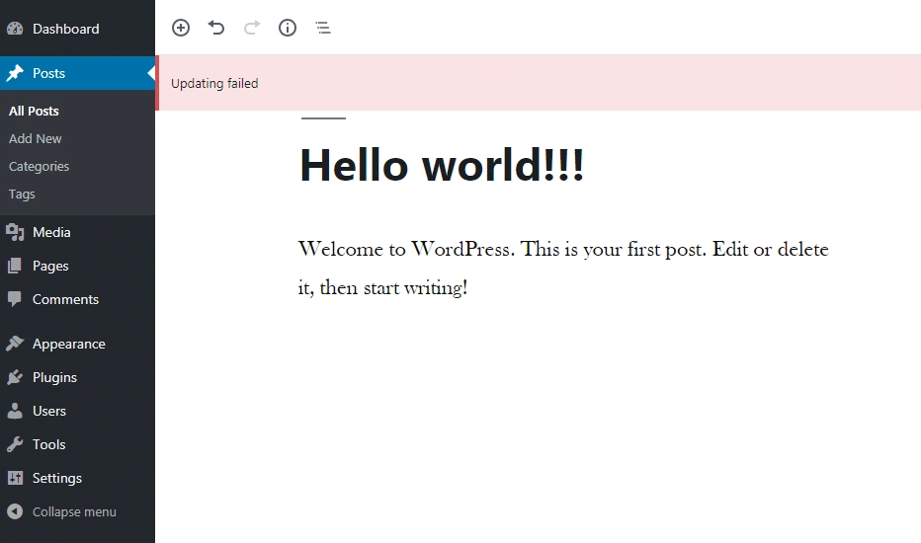The height and width of the screenshot is (543, 921).
Task: Click the Dashboard gauge icon
Action: (x=15, y=29)
